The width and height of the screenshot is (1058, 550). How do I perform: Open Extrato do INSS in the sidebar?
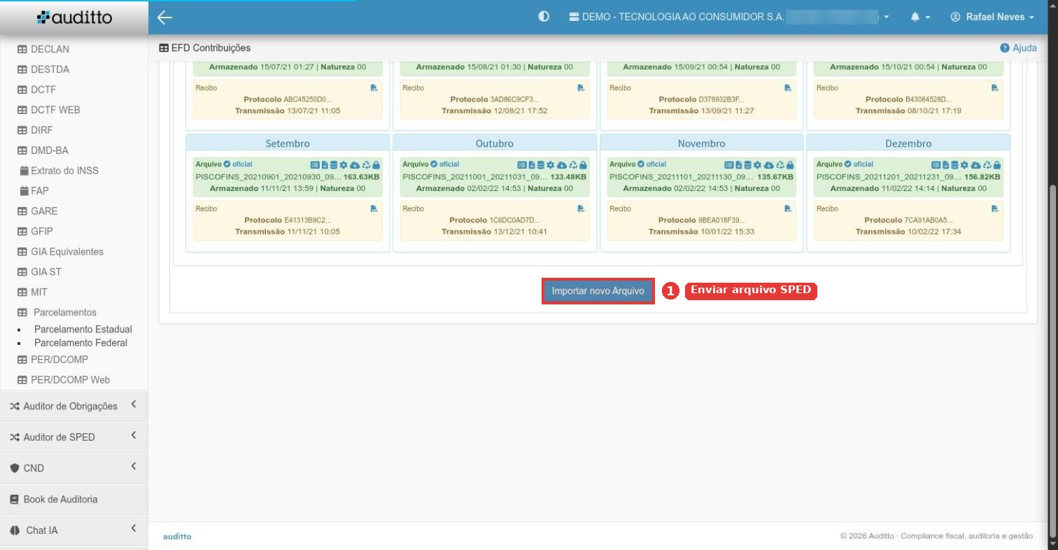[59, 171]
